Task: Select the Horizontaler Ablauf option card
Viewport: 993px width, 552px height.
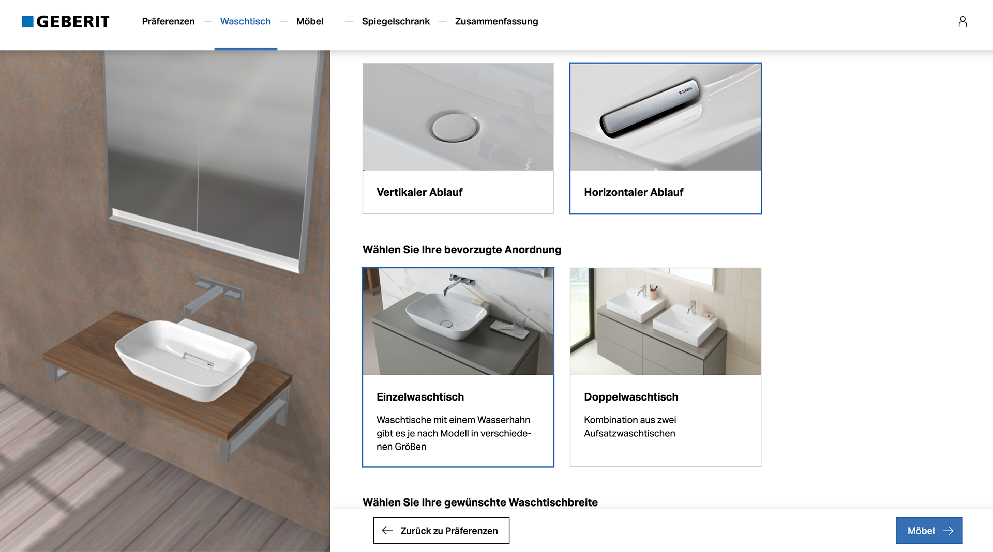Action: tap(665, 138)
